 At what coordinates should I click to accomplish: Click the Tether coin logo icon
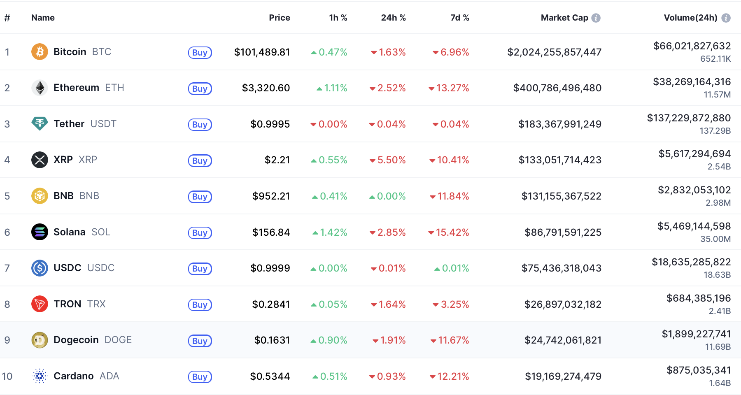point(40,123)
